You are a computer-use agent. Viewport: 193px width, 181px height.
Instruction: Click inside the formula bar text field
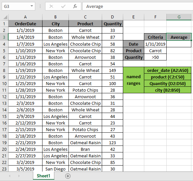(138, 6)
